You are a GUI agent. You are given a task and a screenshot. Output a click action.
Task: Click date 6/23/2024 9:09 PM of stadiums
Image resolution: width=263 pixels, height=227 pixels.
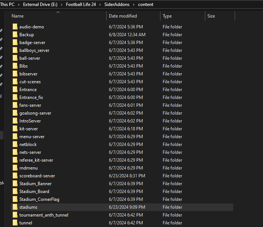coord(127,207)
